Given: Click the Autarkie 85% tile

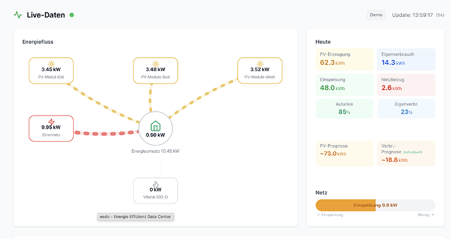Looking at the screenshot, I should click(344, 108).
